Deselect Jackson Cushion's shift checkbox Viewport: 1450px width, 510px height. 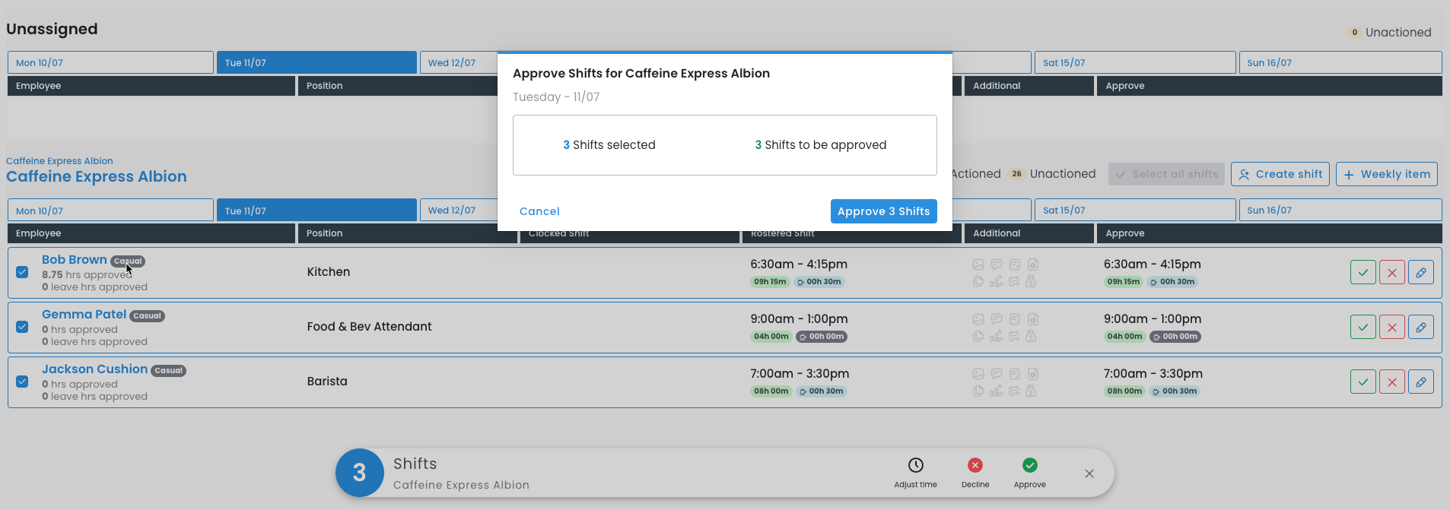[x=22, y=382]
